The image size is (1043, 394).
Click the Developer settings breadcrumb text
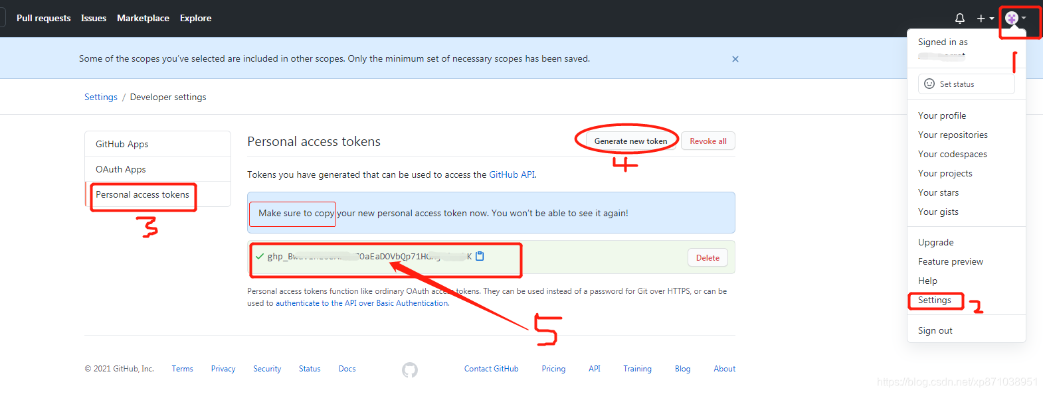coord(168,97)
